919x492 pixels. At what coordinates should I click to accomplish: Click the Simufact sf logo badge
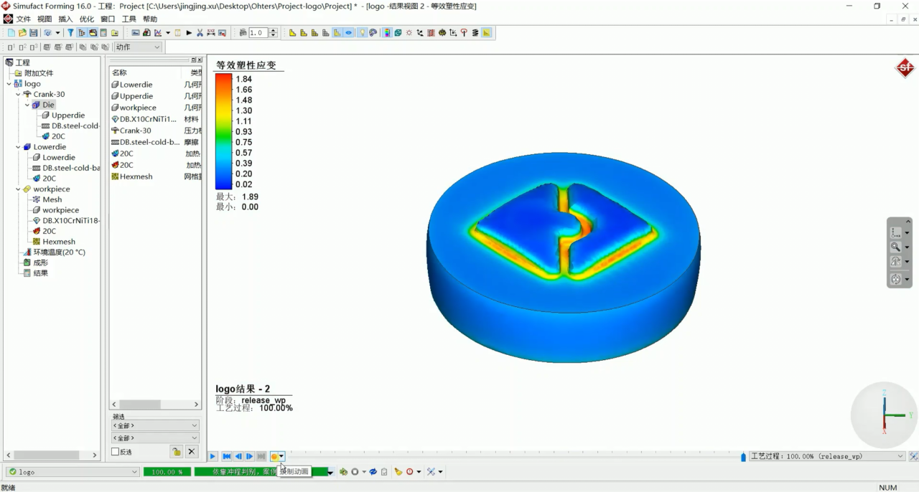(x=905, y=69)
